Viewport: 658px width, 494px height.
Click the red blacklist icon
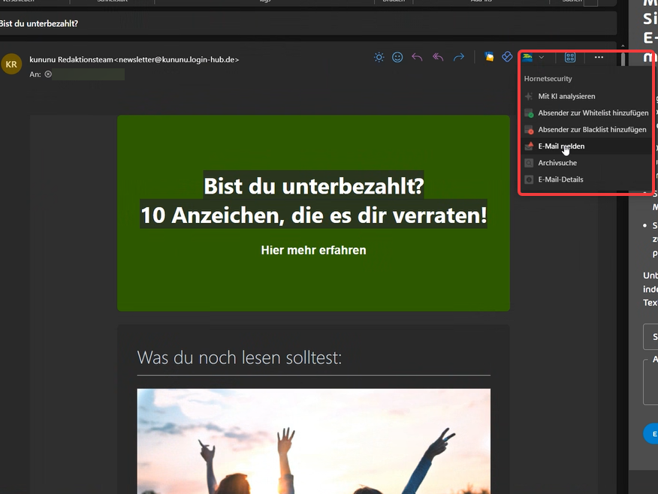(x=529, y=130)
